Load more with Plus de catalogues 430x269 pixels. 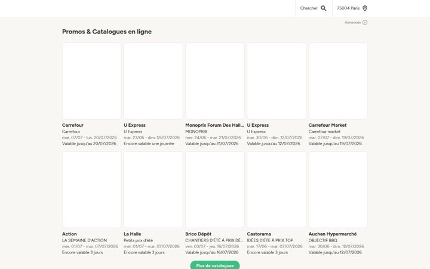click(x=215, y=265)
